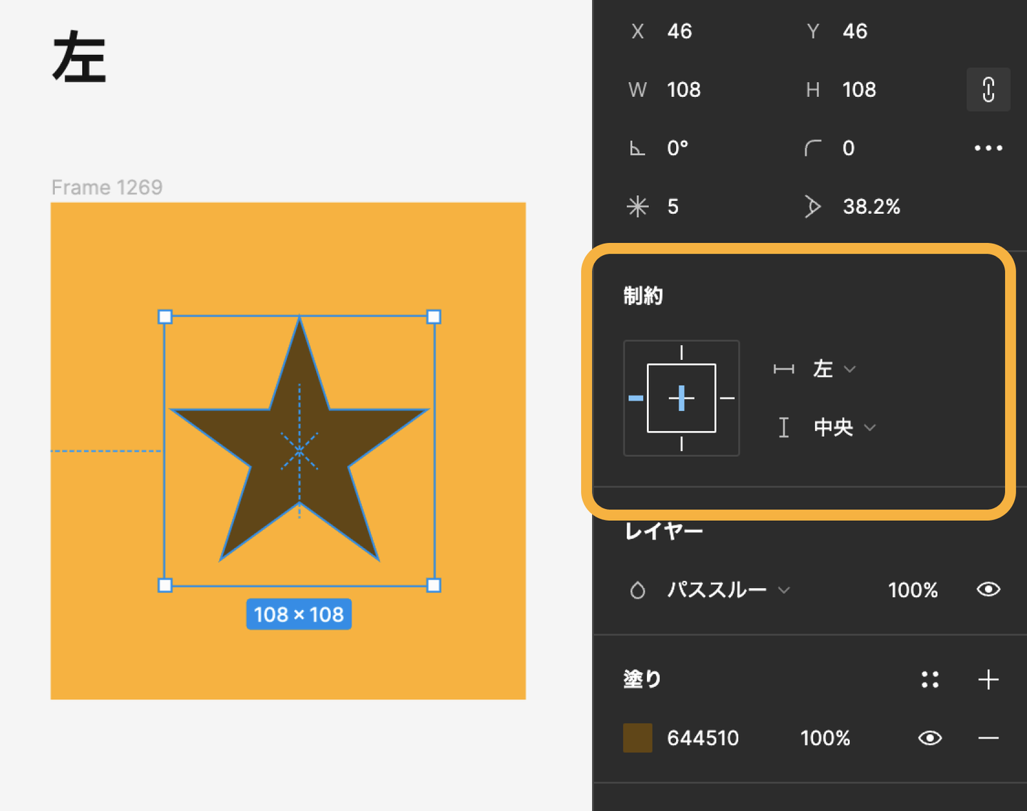This screenshot has width=1027, height=811.
Task: Open the three-dot more options menu
Action: (x=988, y=148)
